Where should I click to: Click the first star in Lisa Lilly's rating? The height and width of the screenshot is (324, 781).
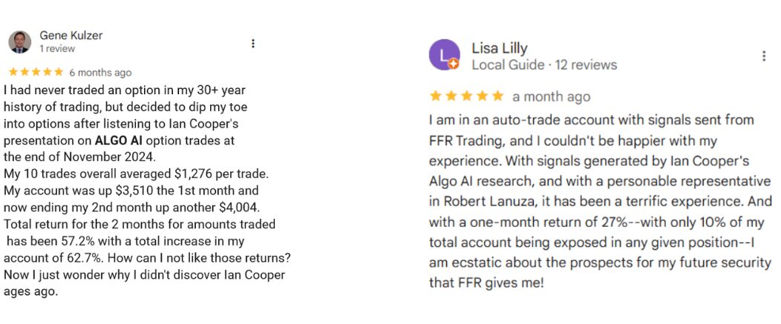click(x=435, y=96)
